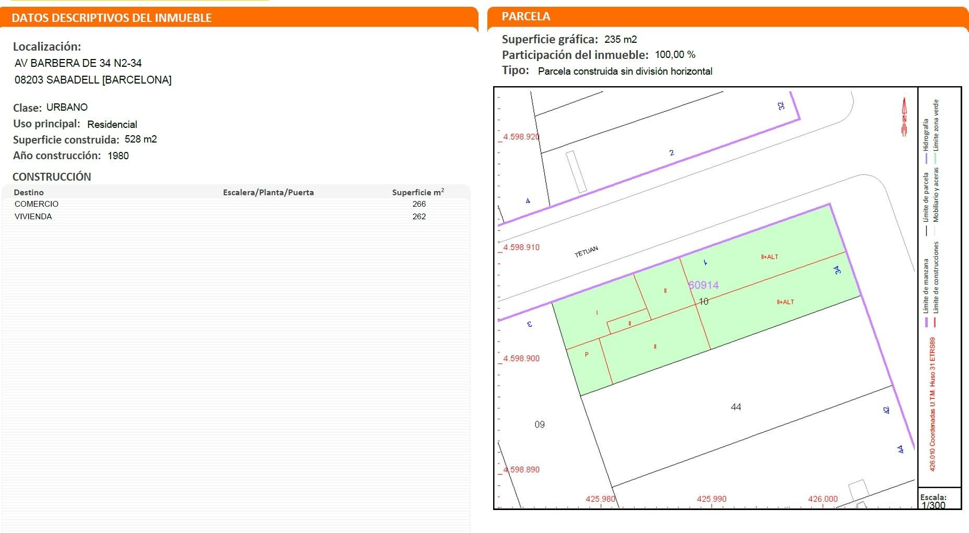Select the X coordinate label 425.990
This screenshot has width=969, height=533.
coord(711,499)
